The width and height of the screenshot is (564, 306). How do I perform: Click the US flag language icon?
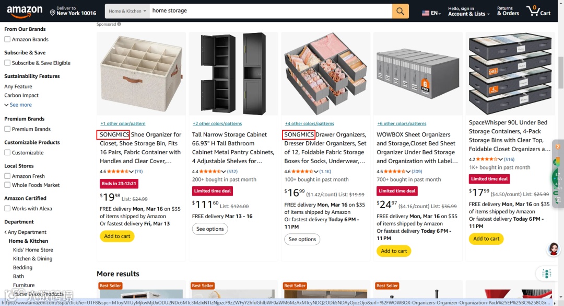[x=426, y=13]
